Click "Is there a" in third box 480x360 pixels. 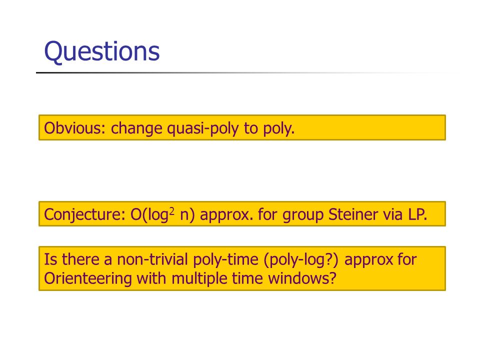78,259
